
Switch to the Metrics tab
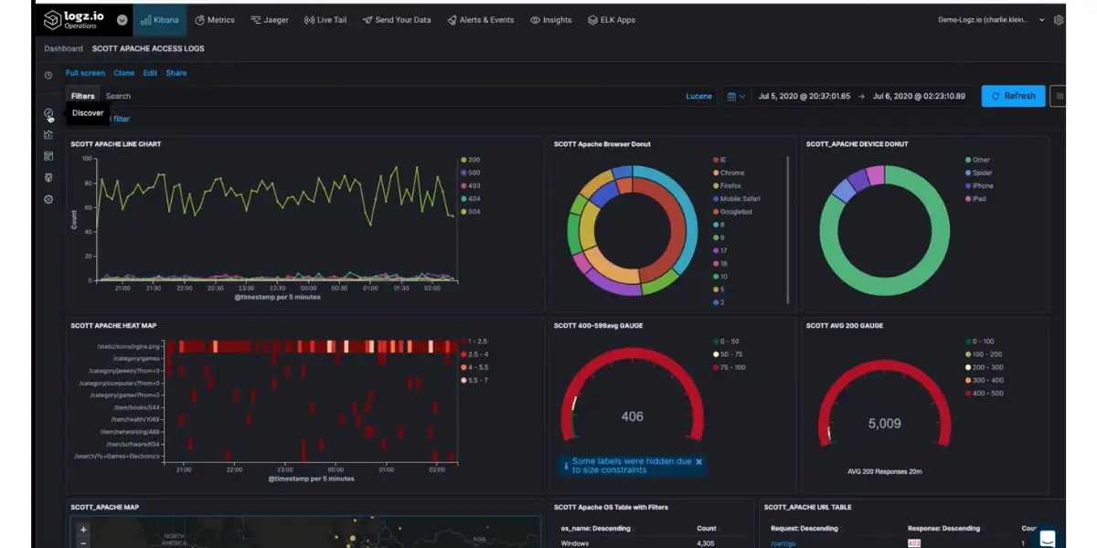[213, 19]
